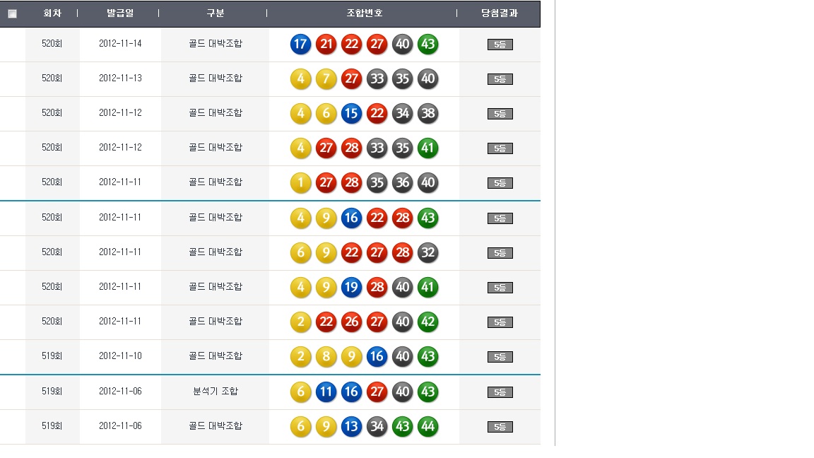Pick the blue number 19 ball
This screenshot has height=458, width=814.
click(x=351, y=287)
